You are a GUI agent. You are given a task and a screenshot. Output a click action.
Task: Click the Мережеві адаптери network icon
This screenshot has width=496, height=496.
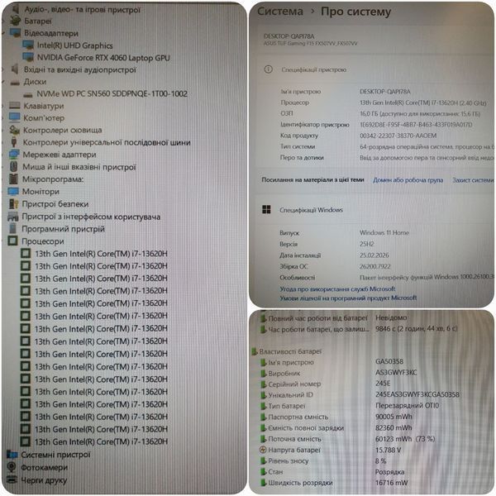(x=14, y=155)
